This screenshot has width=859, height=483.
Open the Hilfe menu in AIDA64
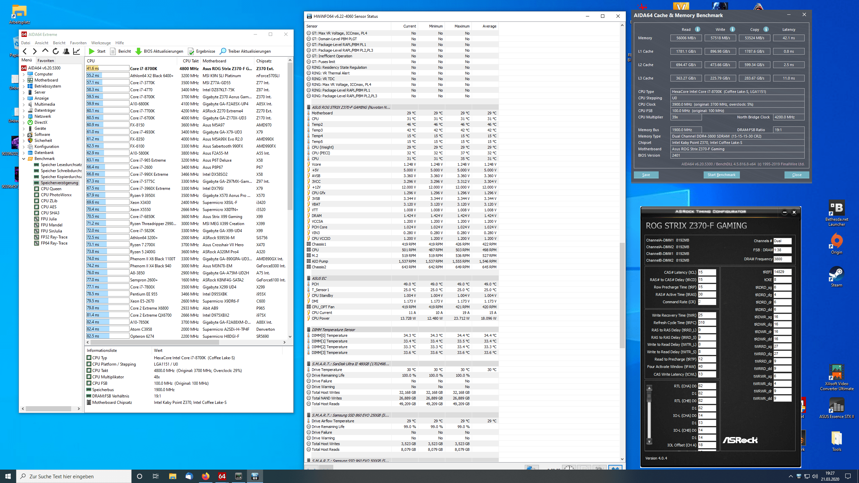(119, 43)
